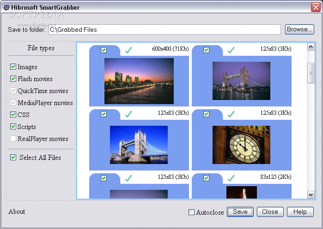
Task: Click the Browse... button
Action: point(299,29)
